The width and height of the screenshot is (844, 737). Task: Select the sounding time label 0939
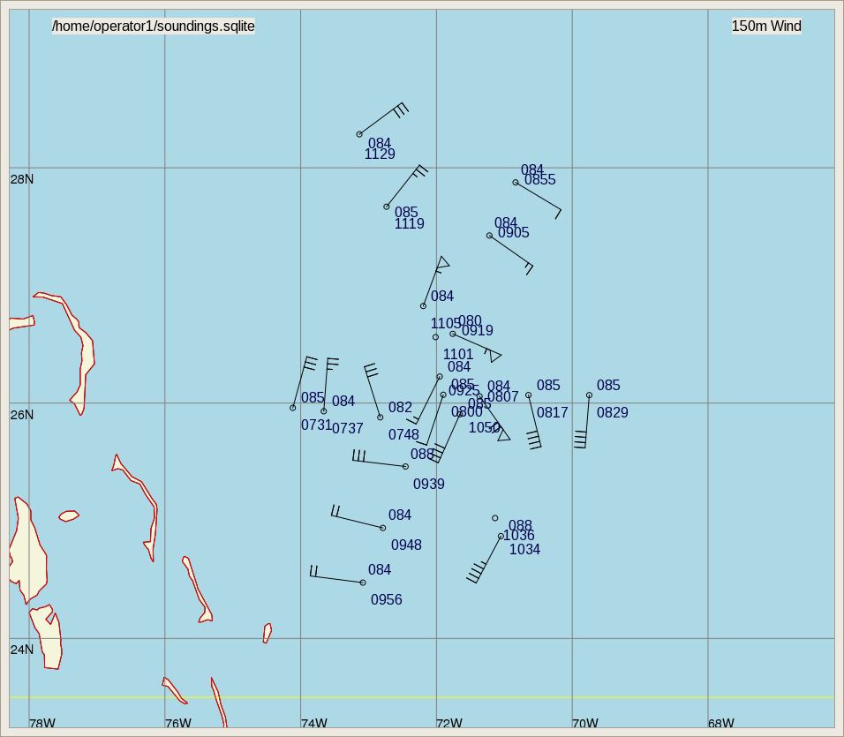[x=429, y=485]
